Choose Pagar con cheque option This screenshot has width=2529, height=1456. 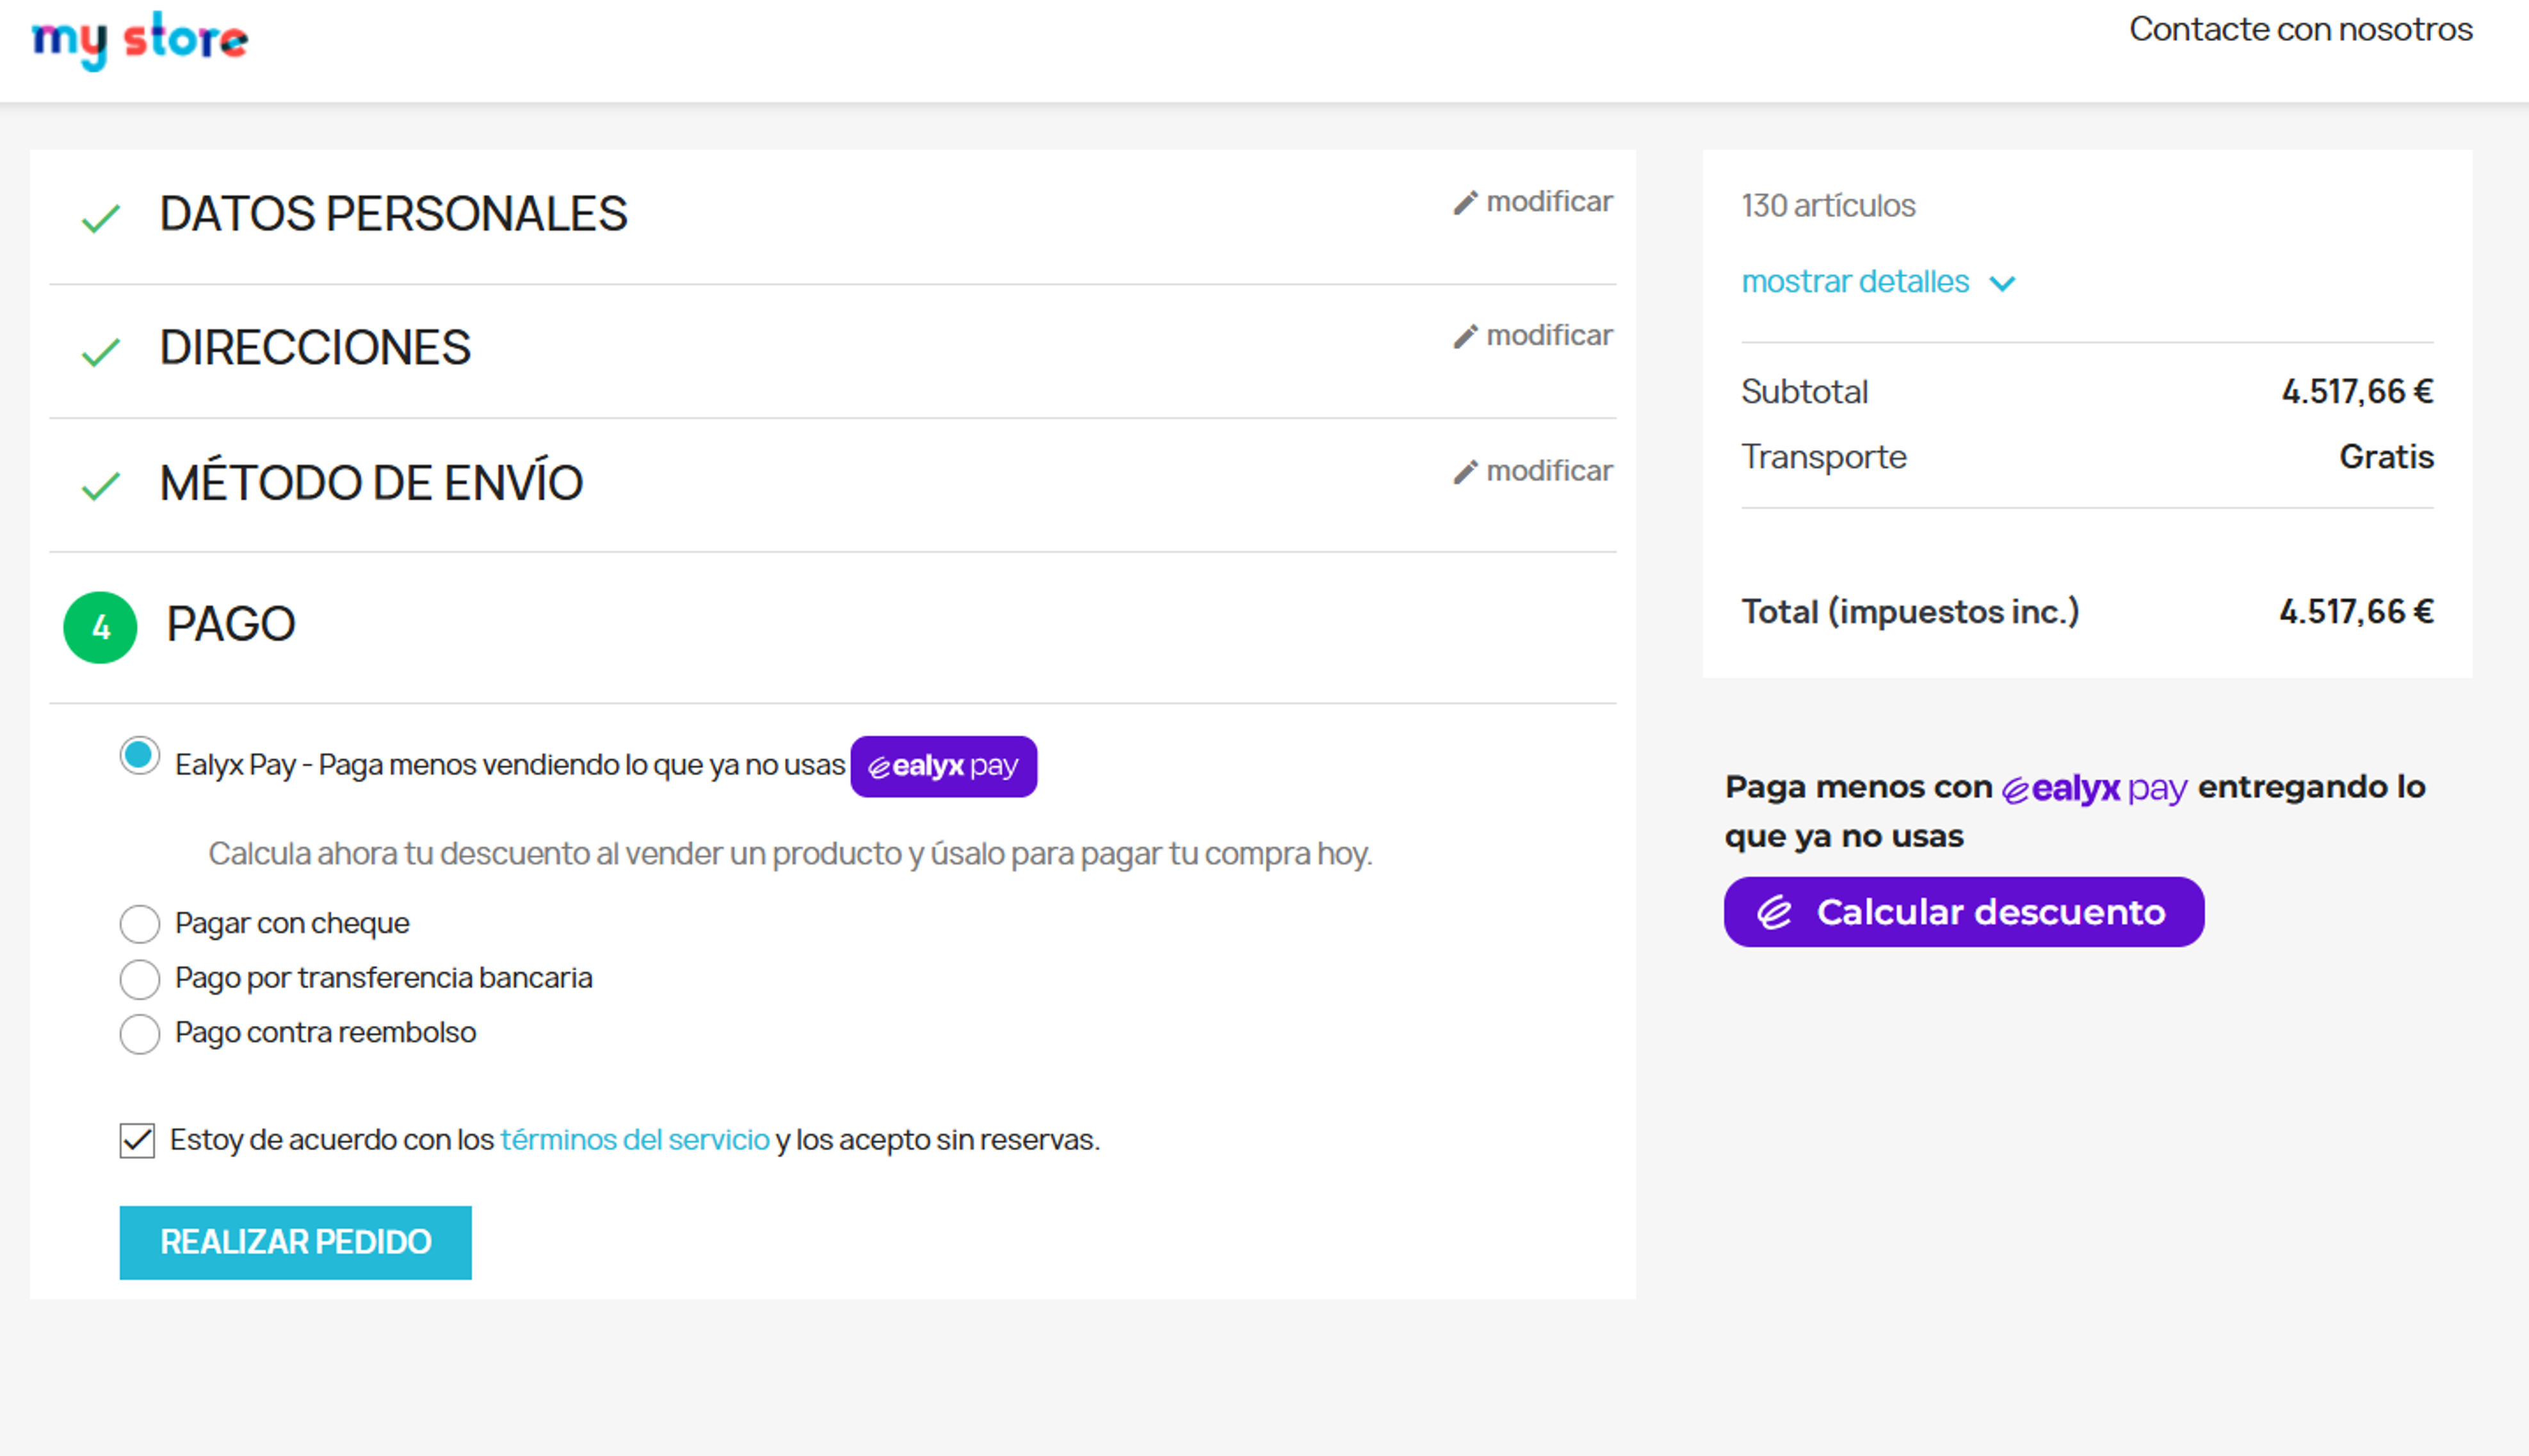point(140,924)
